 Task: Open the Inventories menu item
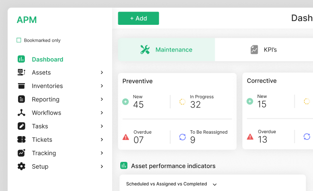[47, 86]
